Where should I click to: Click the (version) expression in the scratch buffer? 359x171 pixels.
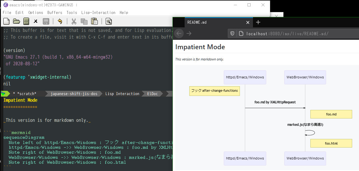pos(14,50)
